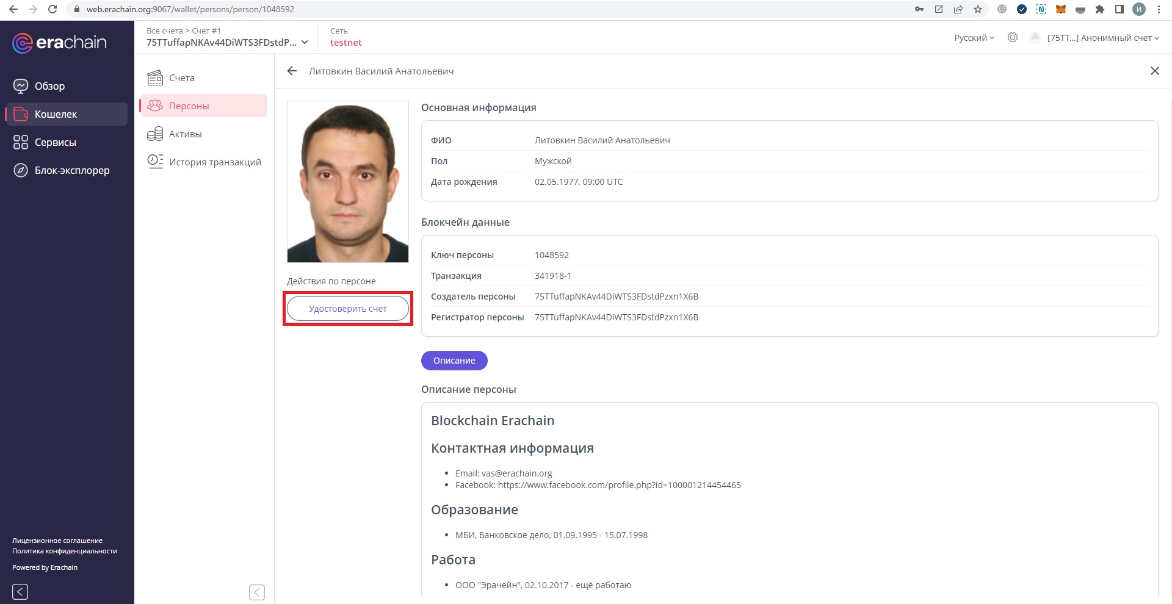
Task: Open the Сервисы grid icon
Action: click(x=20, y=142)
